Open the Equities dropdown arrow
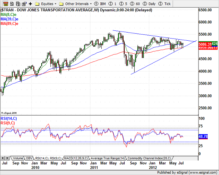The image size is (219, 175). tap(55, 4)
